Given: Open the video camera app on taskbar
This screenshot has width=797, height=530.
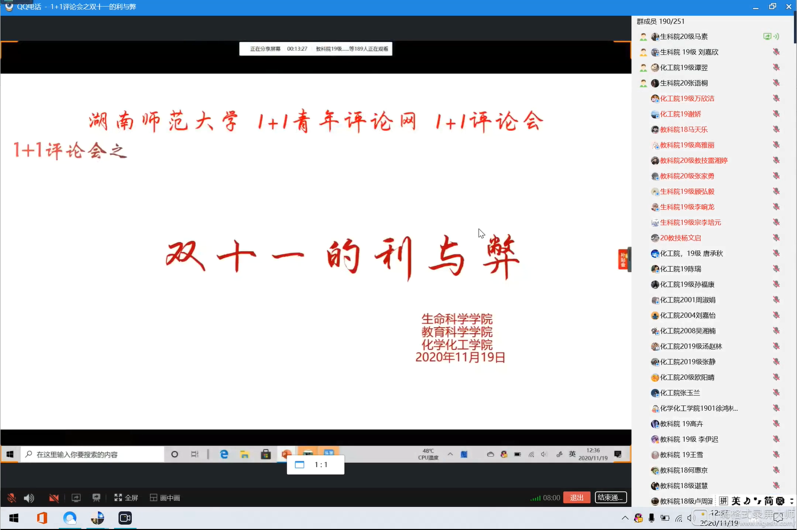Looking at the screenshot, I should click(125, 518).
